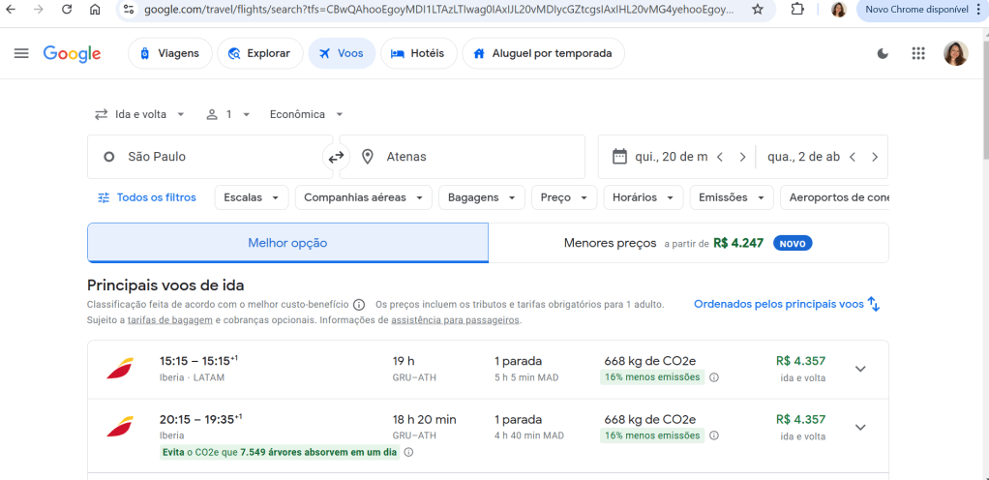The image size is (989, 480).
Task: Go to the Hotéis tab
Action: click(x=418, y=53)
